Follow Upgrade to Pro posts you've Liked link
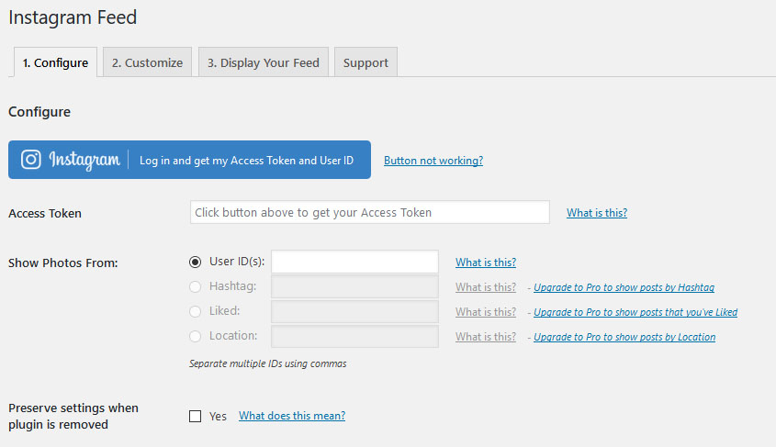 click(x=635, y=312)
